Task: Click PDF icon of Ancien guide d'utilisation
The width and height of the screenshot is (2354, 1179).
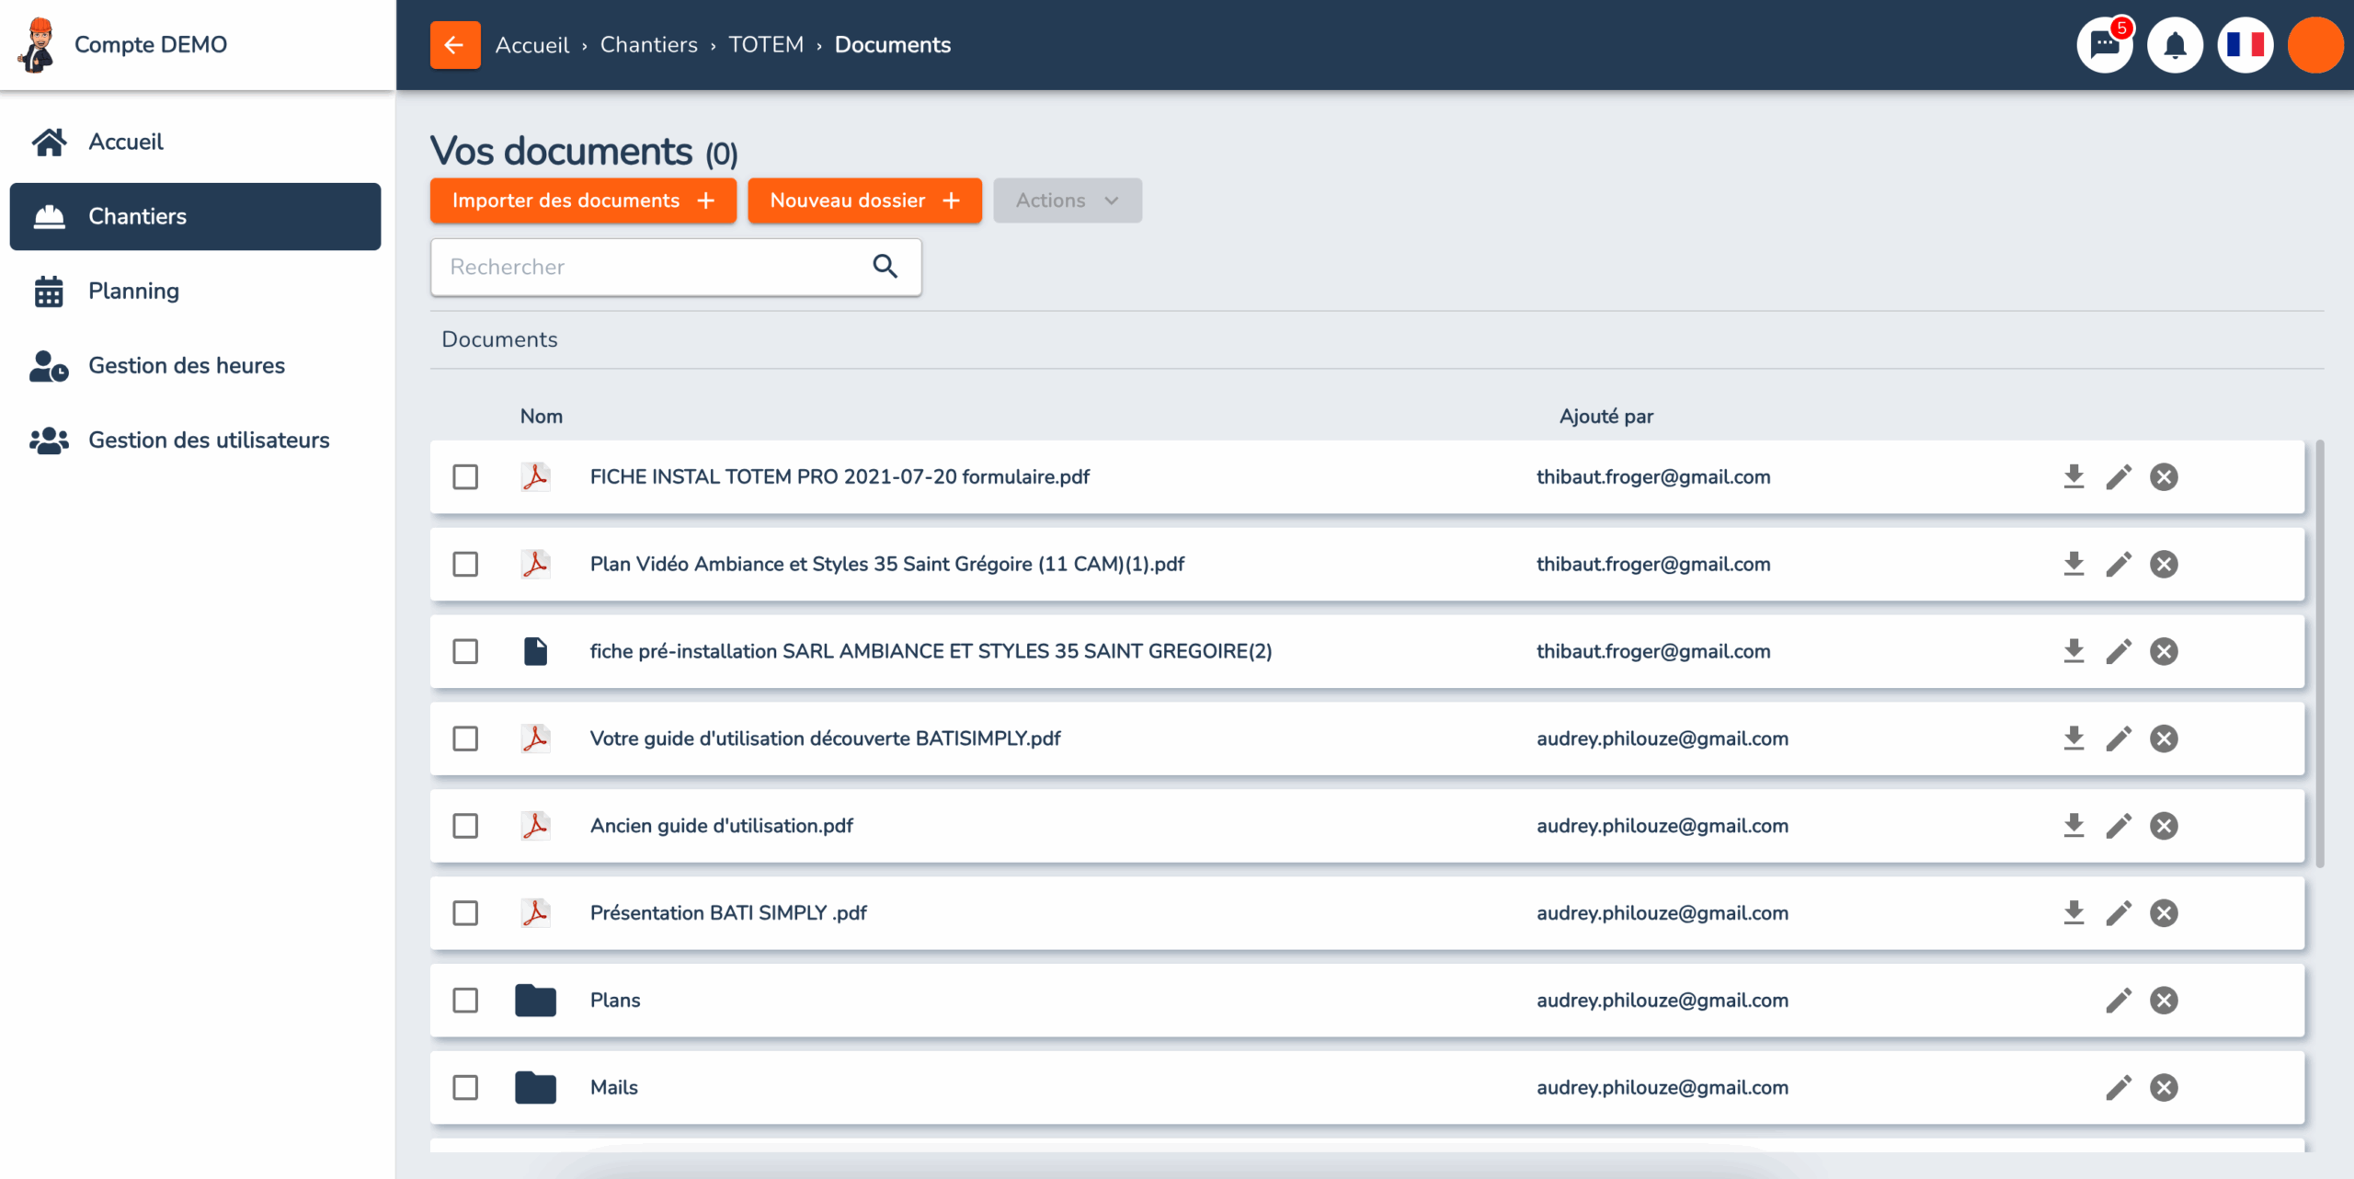Action: (x=535, y=825)
